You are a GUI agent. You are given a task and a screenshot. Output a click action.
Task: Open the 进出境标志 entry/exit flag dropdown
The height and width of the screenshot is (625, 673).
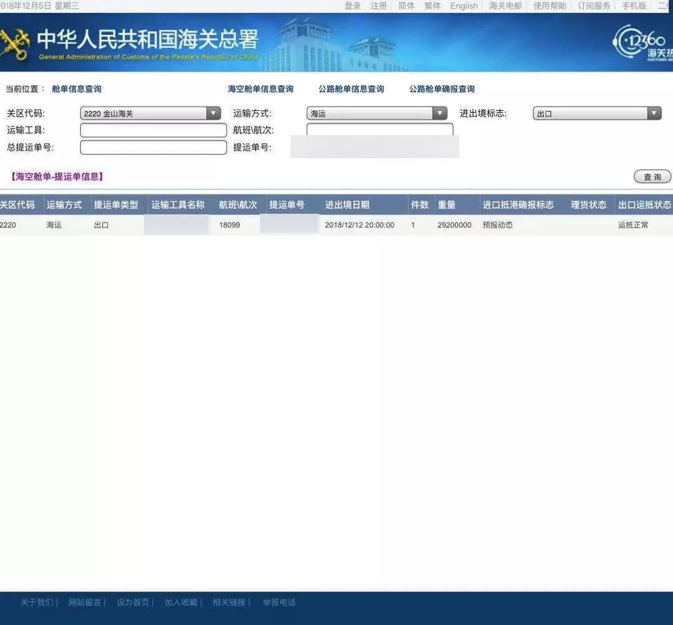[654, 113]
